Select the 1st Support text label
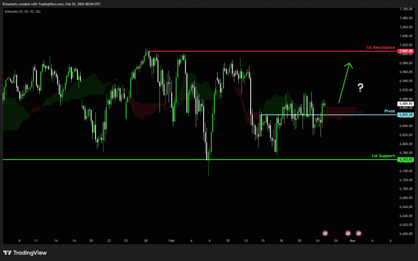418x261 pixels. (383, 156)
